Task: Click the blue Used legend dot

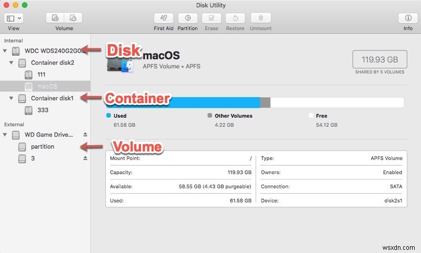Action: click(108, 115)
